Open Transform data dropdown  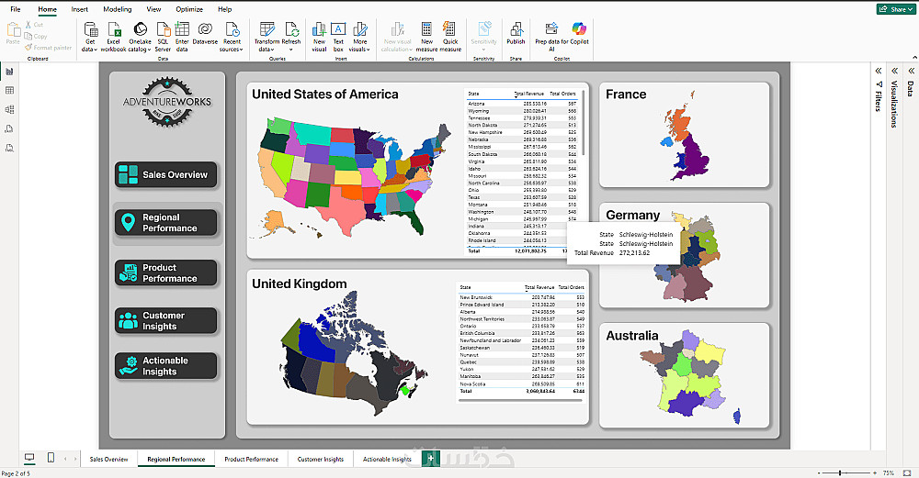pos(267,37)
